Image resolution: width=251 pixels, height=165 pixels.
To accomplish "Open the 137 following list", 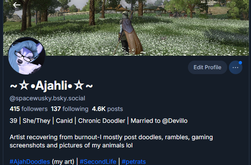I will tap(70, 109).
